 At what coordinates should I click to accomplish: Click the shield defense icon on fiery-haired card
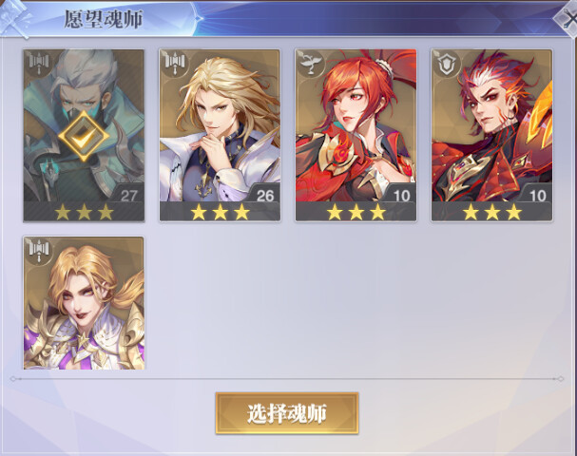(447, 64)
